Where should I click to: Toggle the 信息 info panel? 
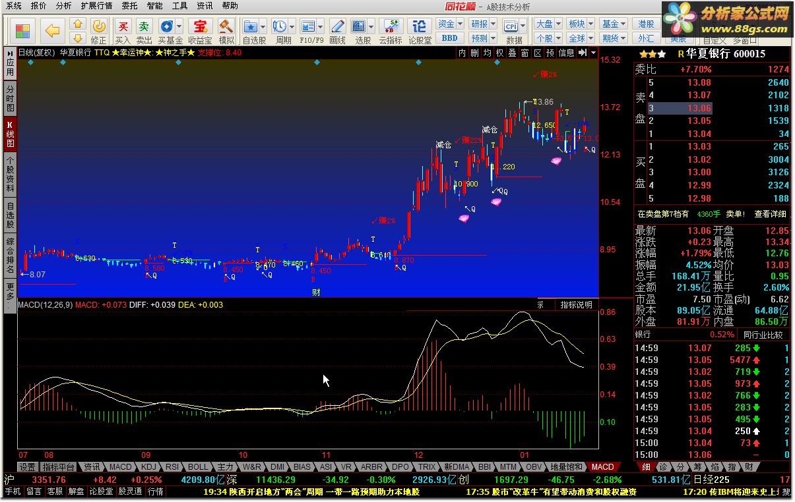click(566, 53)
